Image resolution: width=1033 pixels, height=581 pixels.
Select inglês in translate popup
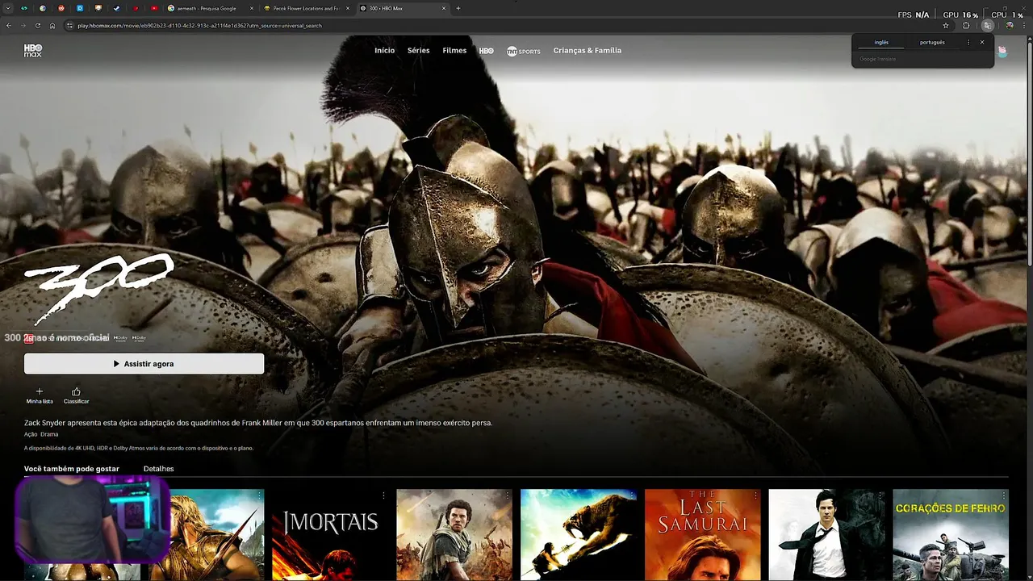pyautogui.click(x=881, y=42)
